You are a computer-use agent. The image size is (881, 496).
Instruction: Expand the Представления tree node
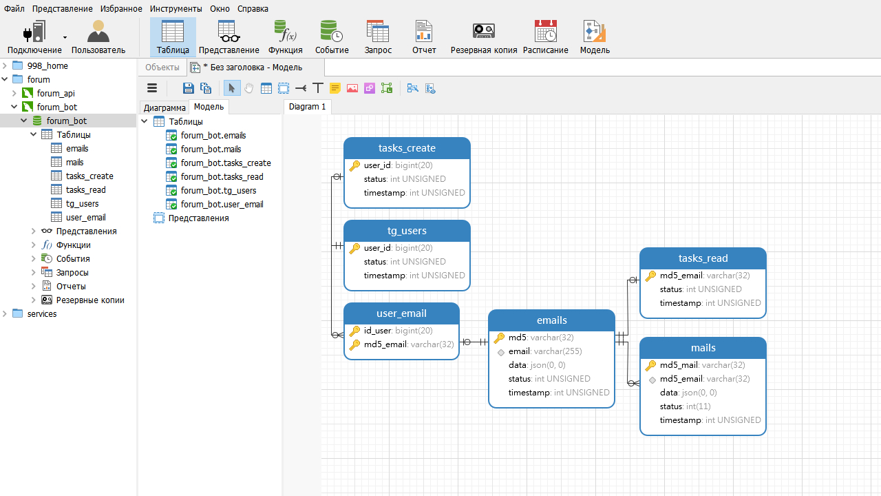point(33,231)
